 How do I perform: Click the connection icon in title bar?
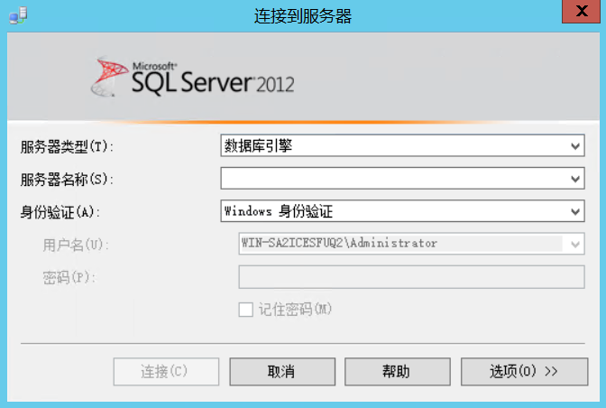pos(18,15)
